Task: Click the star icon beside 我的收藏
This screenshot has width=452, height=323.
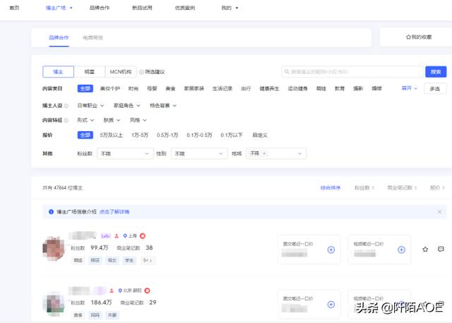Action: point(408,37)
